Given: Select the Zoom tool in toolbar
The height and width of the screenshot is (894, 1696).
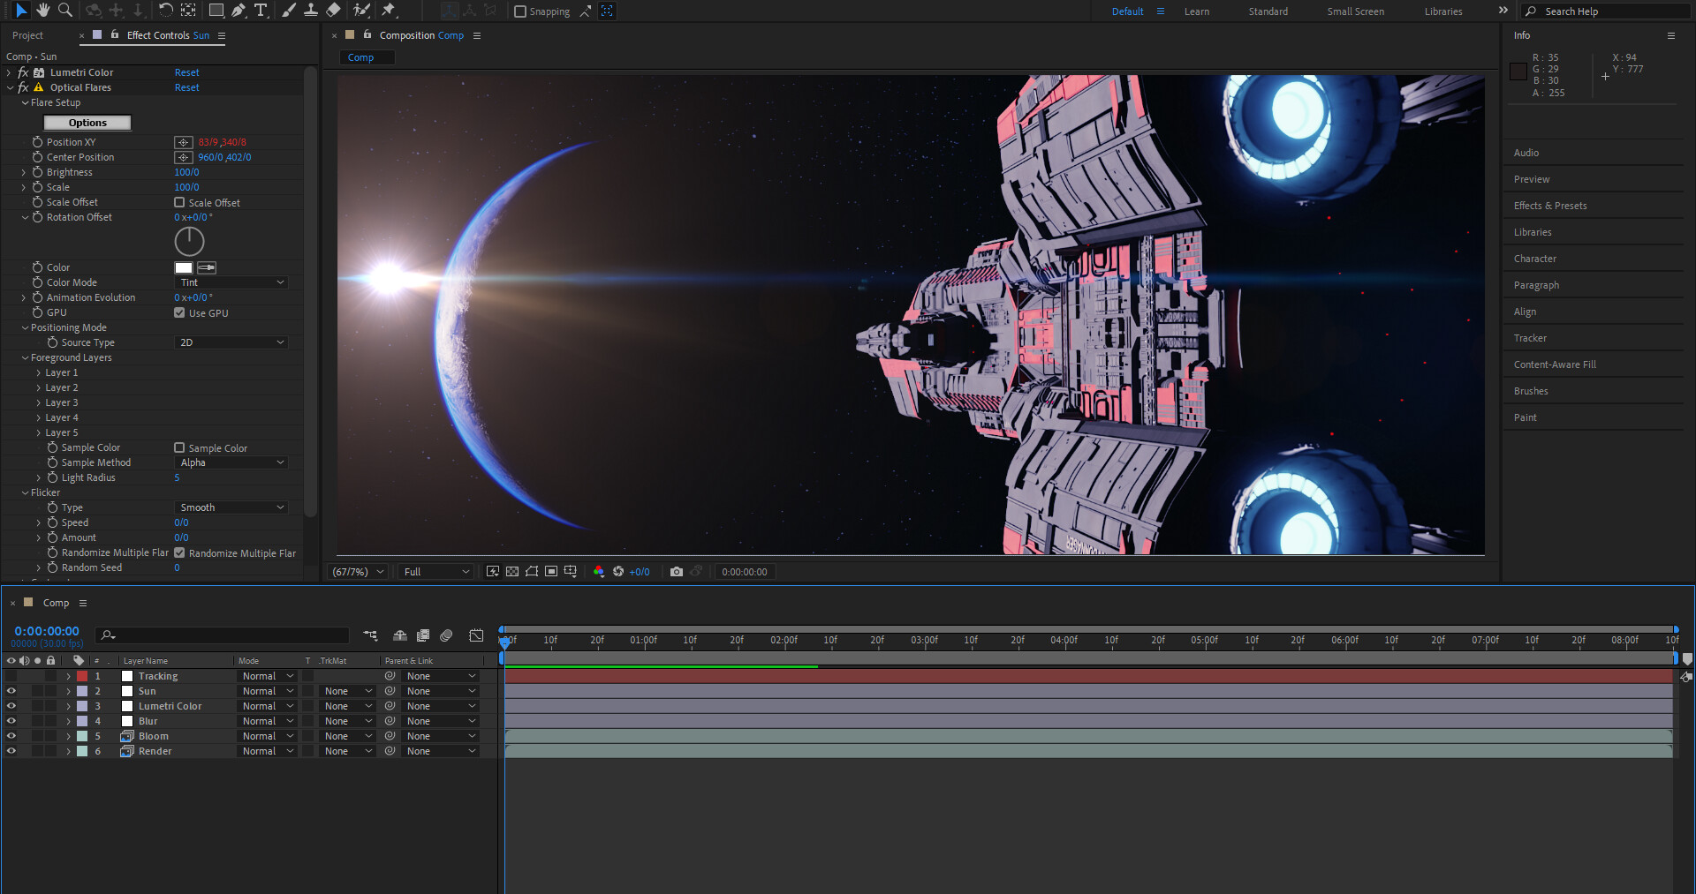Looking at the screenshot, I should click(64, 11).
